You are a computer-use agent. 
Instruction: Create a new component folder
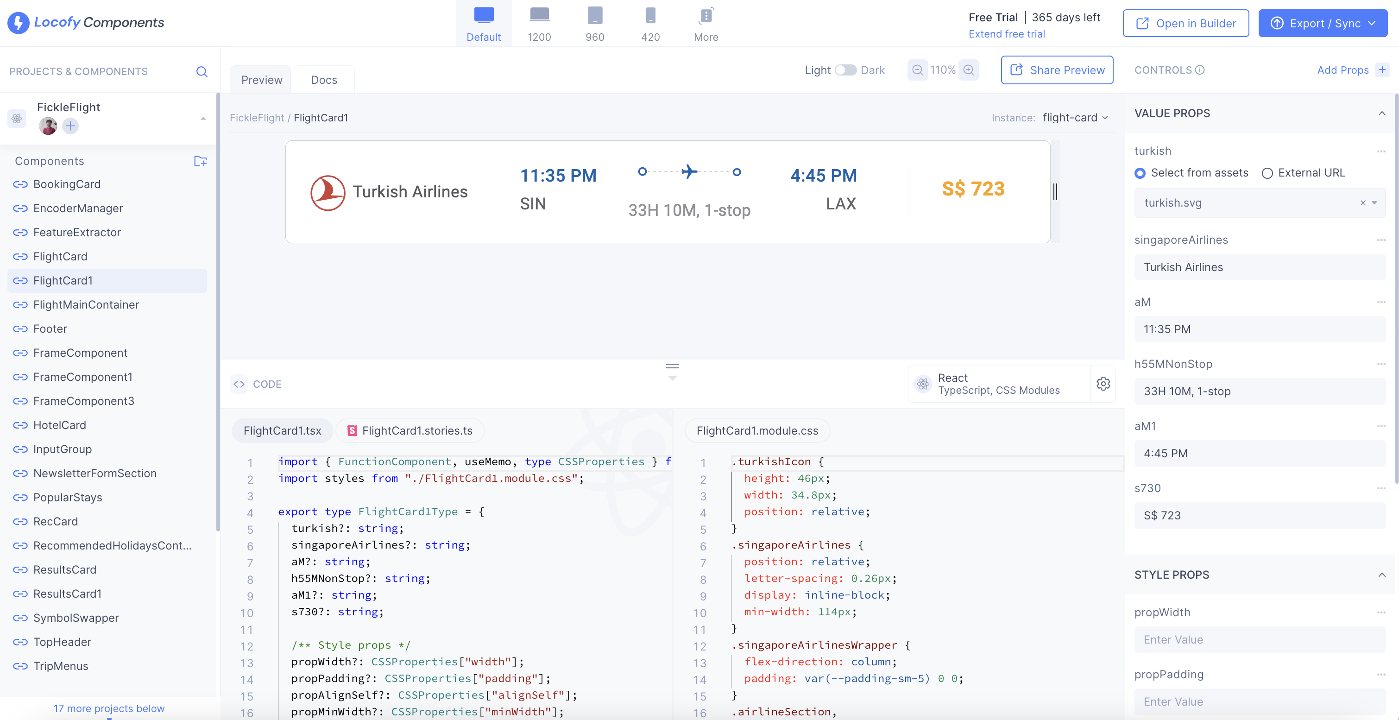coord(201,161)
